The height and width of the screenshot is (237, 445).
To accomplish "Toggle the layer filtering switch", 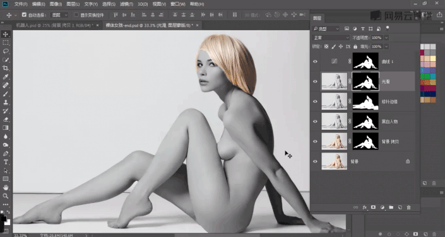I will 388,28.
